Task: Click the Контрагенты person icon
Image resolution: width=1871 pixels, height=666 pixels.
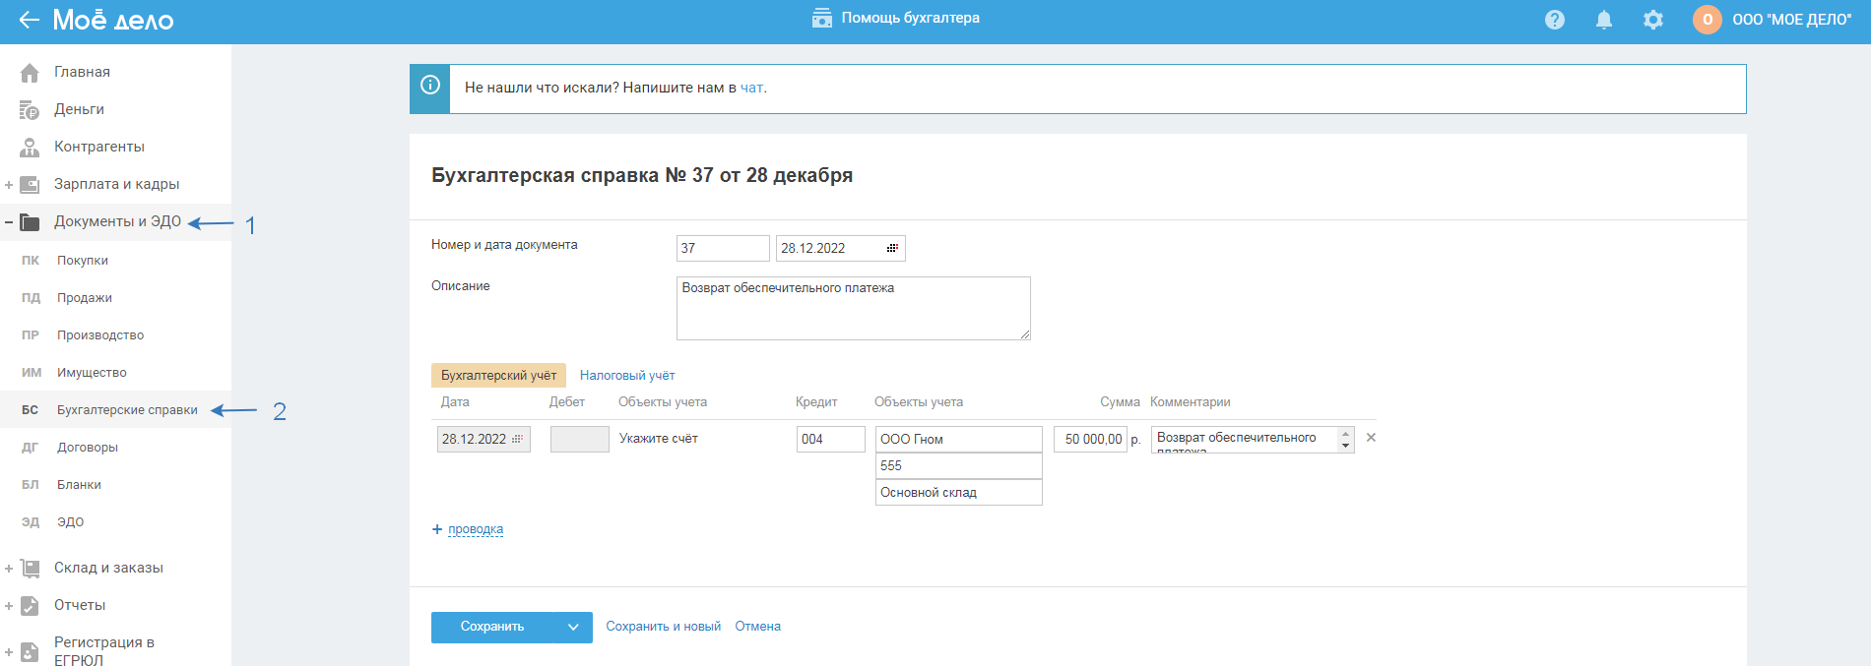Action: click(x=30, y=148)
